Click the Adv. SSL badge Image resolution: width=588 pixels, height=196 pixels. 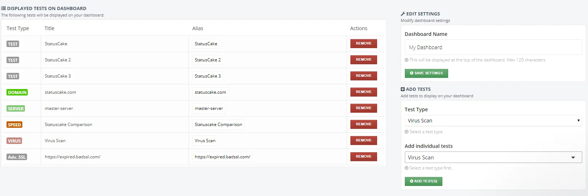[x=17, y=157]
